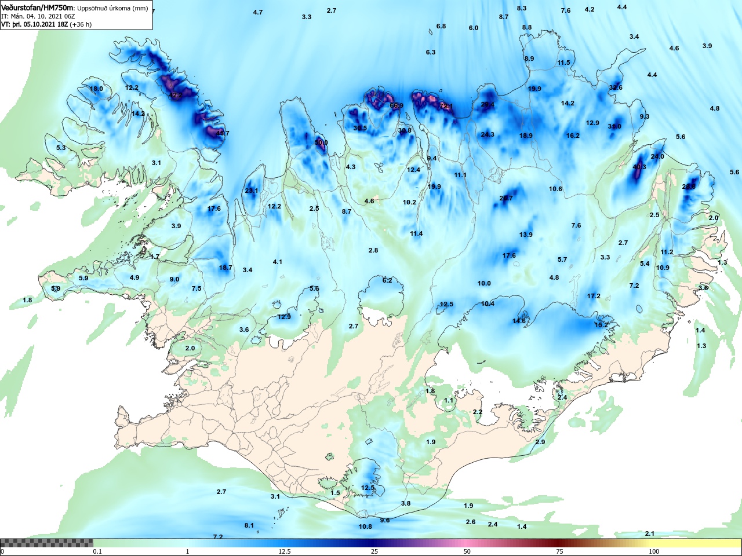Click the map value 1.1
742x556 pixels.
point(449,400)
